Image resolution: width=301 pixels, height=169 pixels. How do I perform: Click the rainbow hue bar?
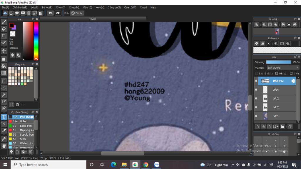pos(36,41)
